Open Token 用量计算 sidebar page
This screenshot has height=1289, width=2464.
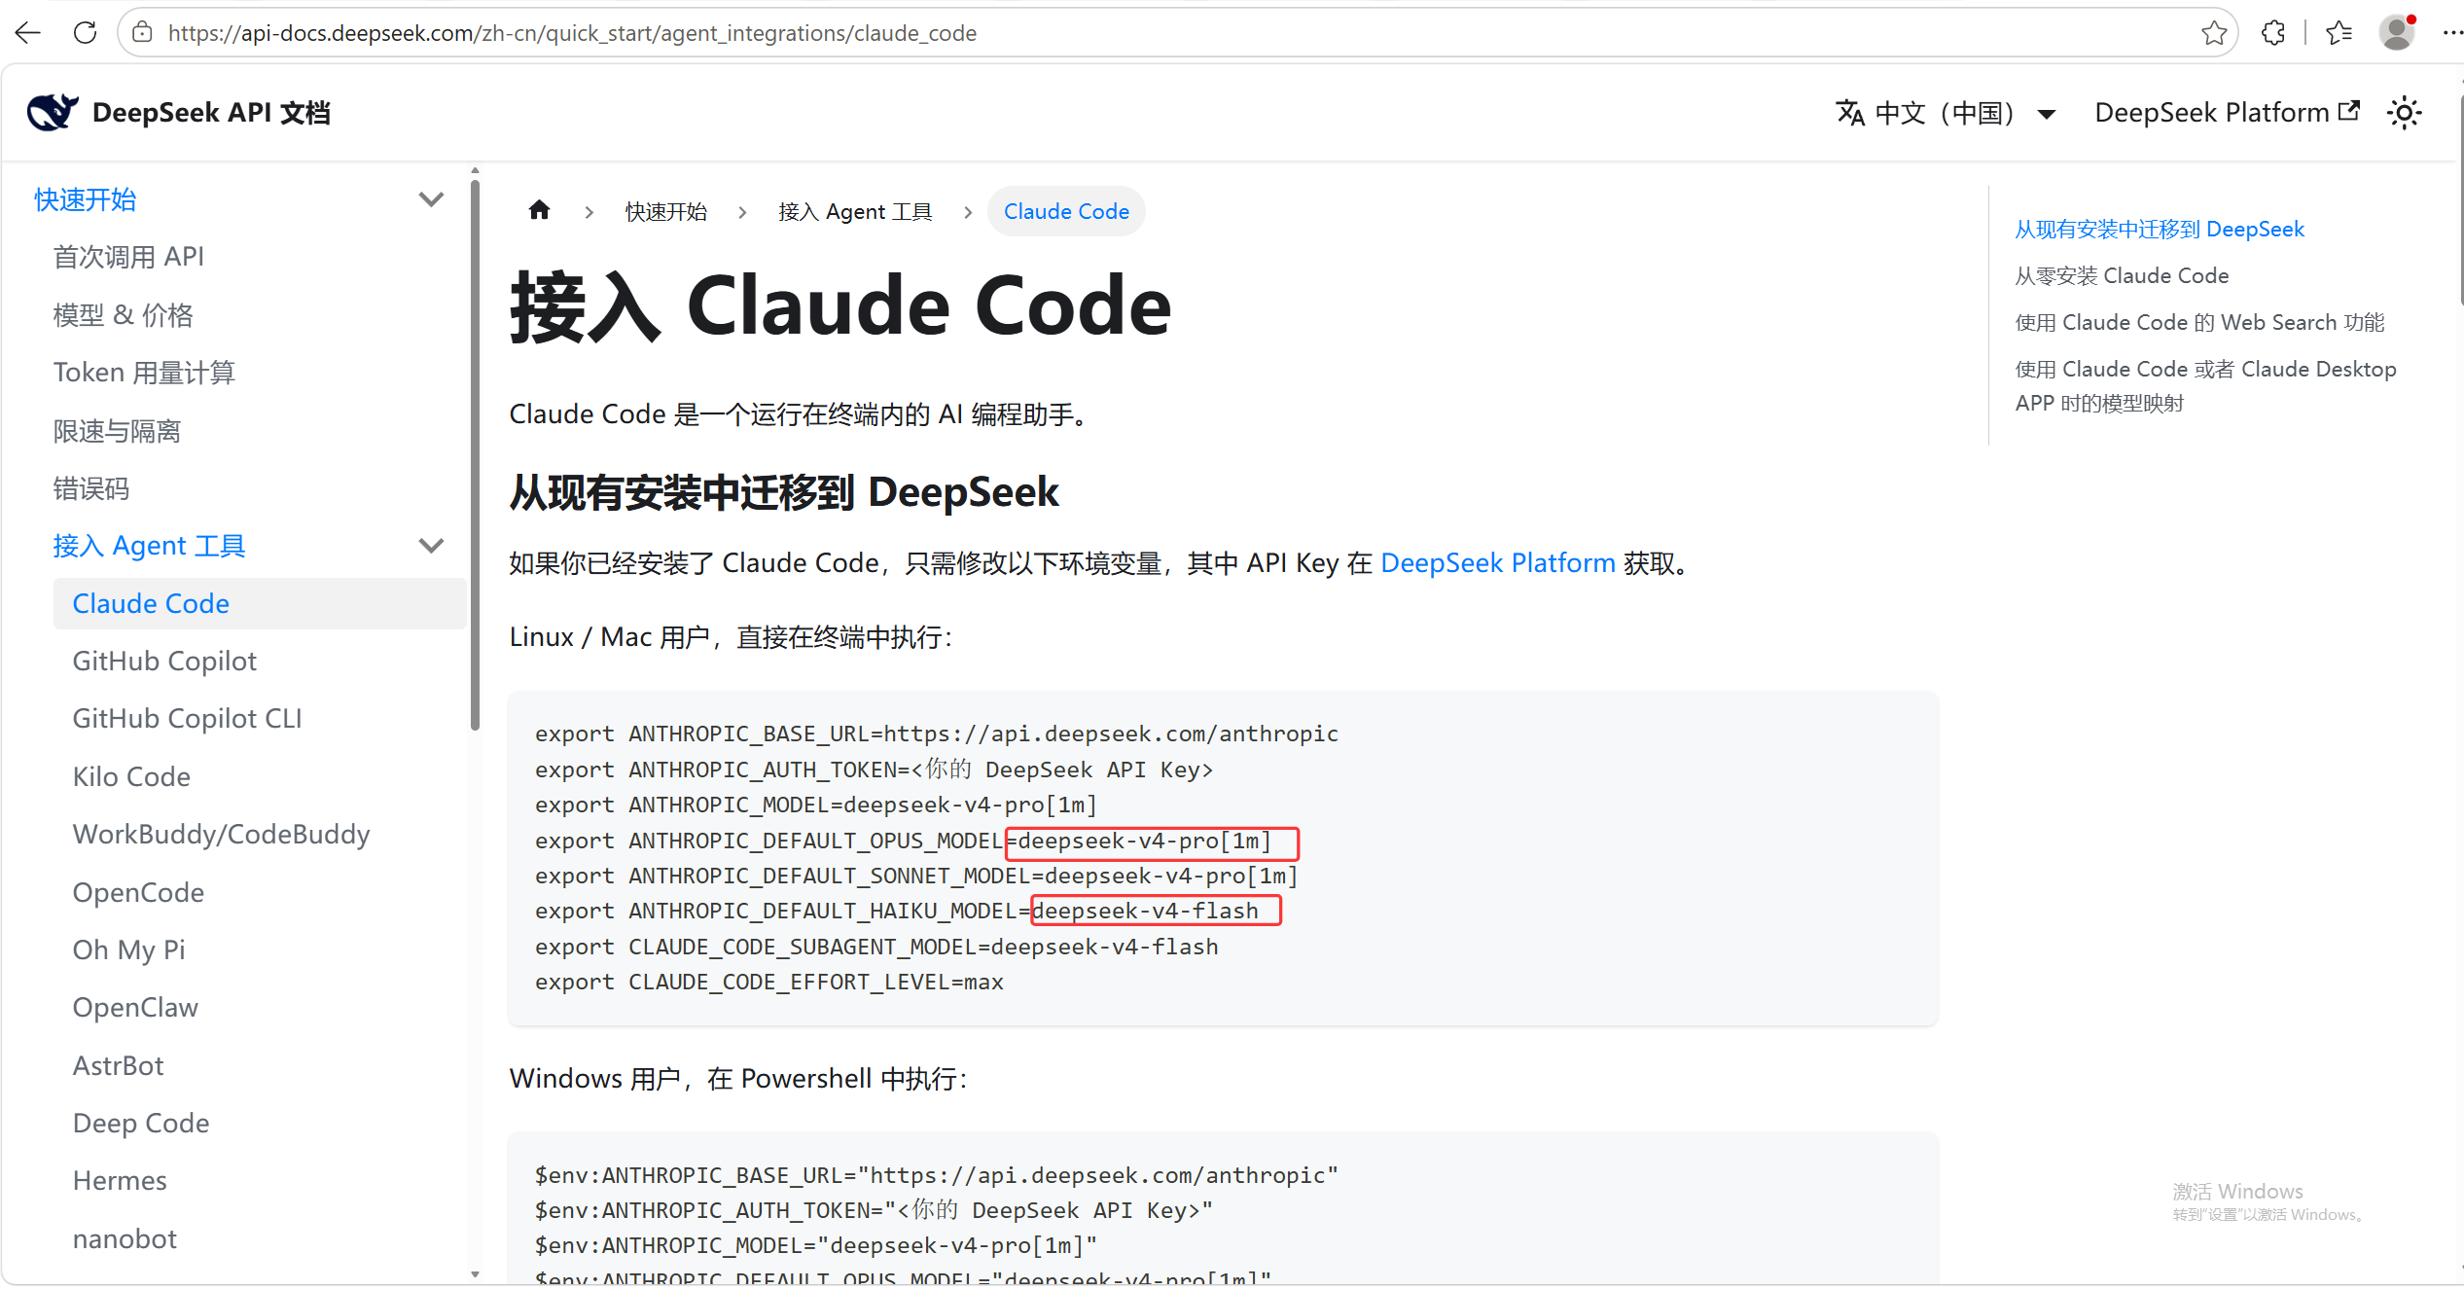point(144,373)
